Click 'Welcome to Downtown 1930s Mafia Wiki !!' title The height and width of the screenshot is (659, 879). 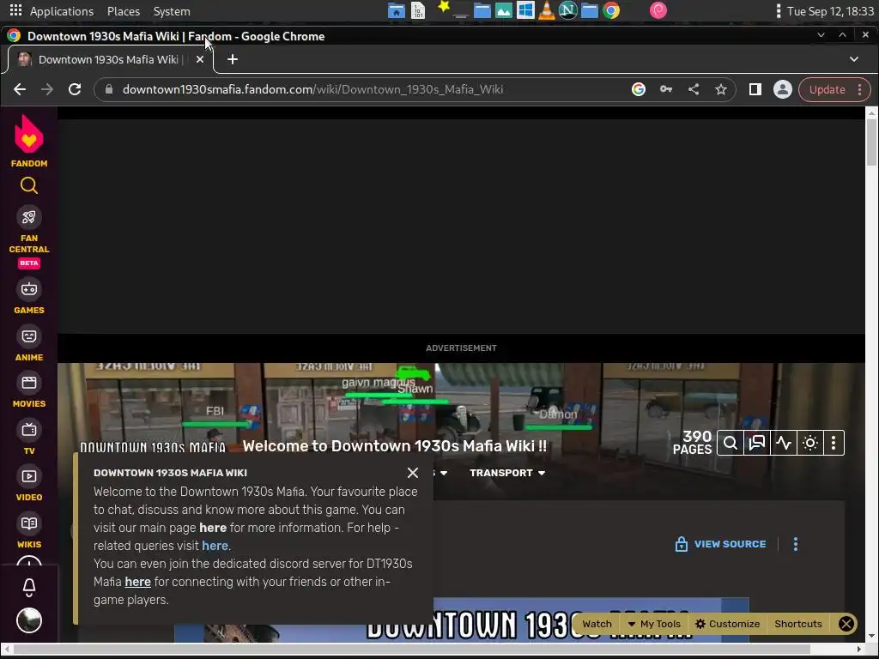(395, 446)
